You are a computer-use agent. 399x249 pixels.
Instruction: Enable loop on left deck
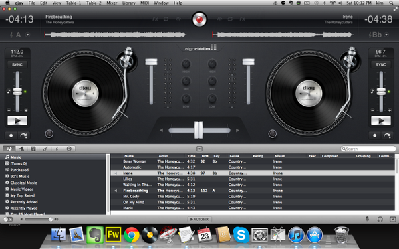pyautogui.click(x=166, y=19)
